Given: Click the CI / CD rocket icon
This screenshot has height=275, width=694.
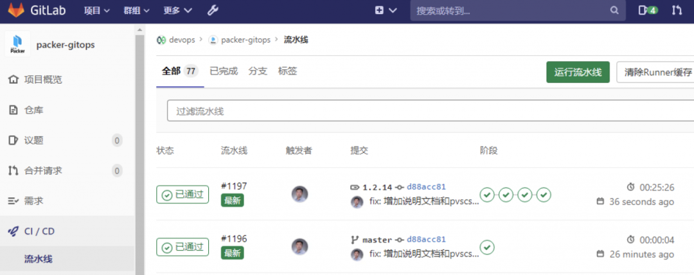Looking at the screenshot, I should [13, 231].
